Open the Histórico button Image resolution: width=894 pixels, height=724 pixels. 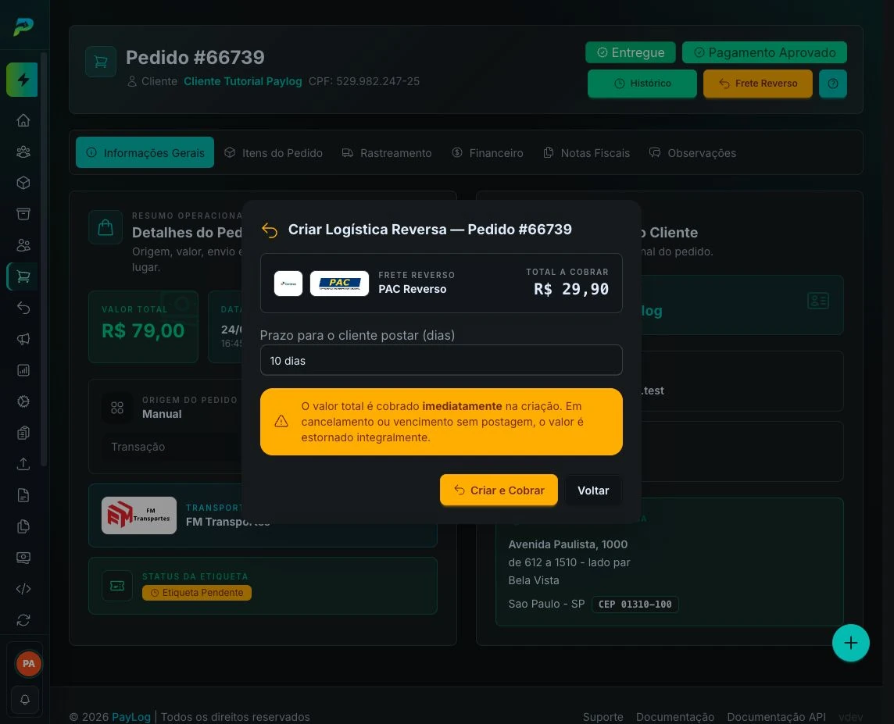tap(642, 84)
